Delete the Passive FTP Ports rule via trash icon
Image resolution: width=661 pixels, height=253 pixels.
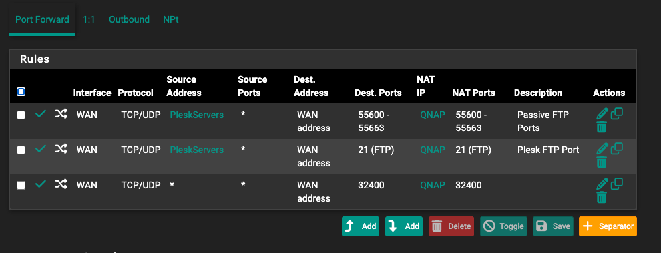click(602, 127)
